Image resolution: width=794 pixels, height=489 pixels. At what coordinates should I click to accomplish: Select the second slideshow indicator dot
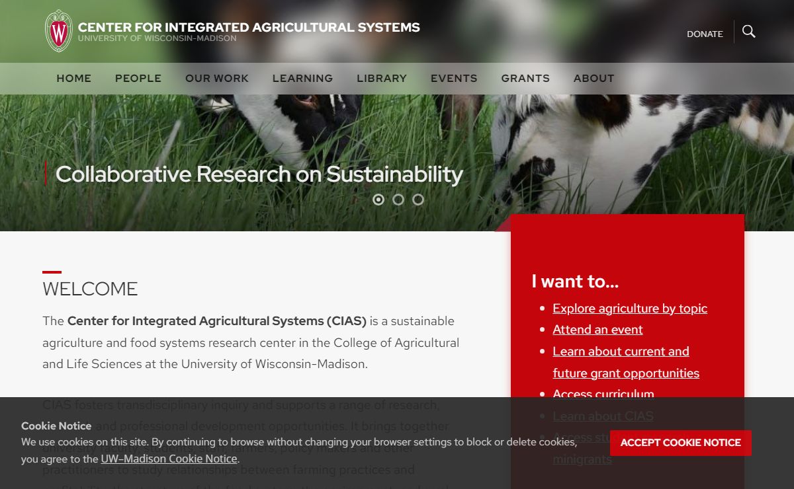pyautogui.click(x=398, y=200)
